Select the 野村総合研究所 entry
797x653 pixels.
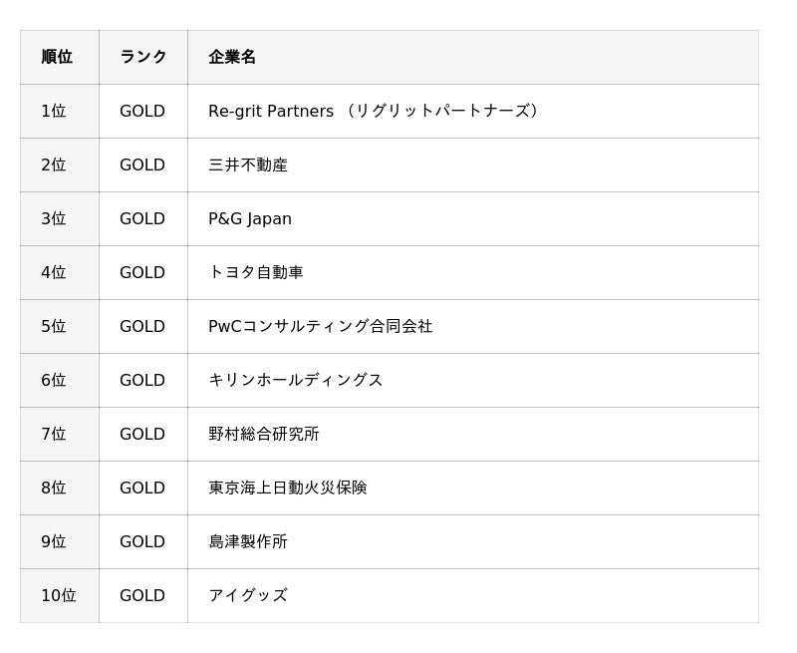click(x=264, y=434)
